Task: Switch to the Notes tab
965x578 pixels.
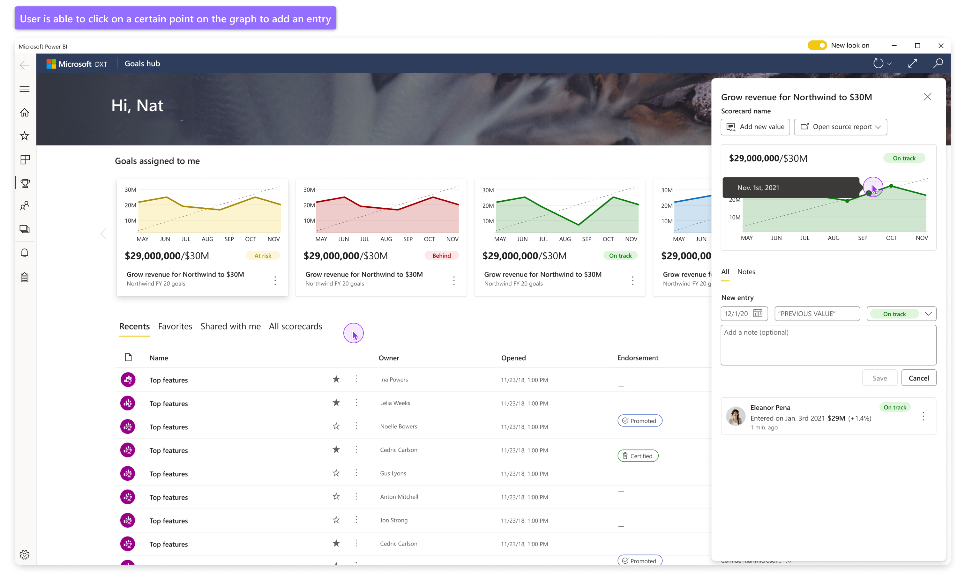Action: [746, 271]
